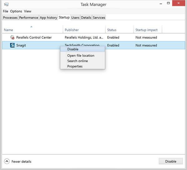Viewport: 187px width, 170px height.
Task: Minimize the Task Manager window
Action: pos(161,3)
